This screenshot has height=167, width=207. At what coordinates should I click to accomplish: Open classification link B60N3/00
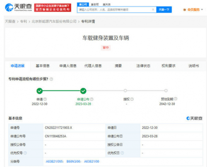pos(74,162)
